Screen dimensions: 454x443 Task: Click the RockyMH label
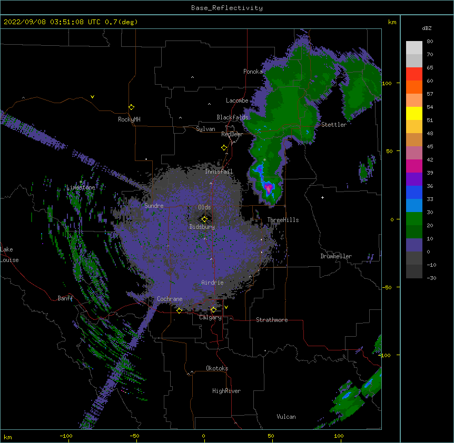(x=129, y=119)
